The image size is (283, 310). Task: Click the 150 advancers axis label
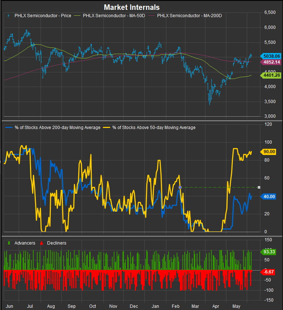[x=268, y=240]
